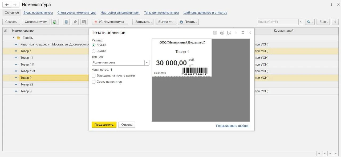Click the Выгрузить button
The image size is (341, 157).
coord(166,22)
